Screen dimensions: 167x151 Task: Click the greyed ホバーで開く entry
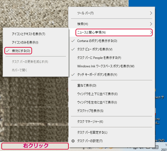(35, 70)
